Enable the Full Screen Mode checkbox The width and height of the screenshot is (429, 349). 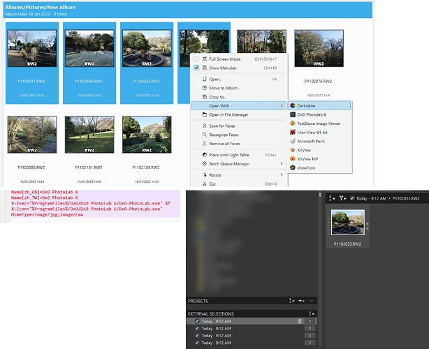[x=196, y=59]
